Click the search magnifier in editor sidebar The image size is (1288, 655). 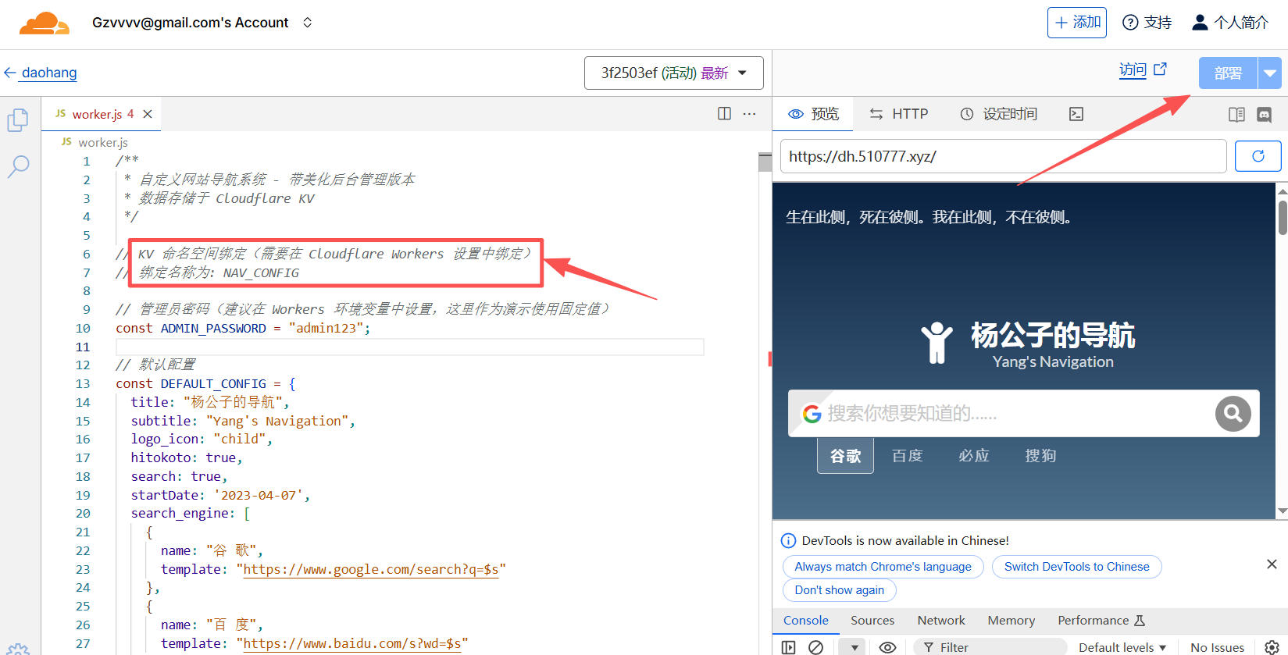pos(18,166)
